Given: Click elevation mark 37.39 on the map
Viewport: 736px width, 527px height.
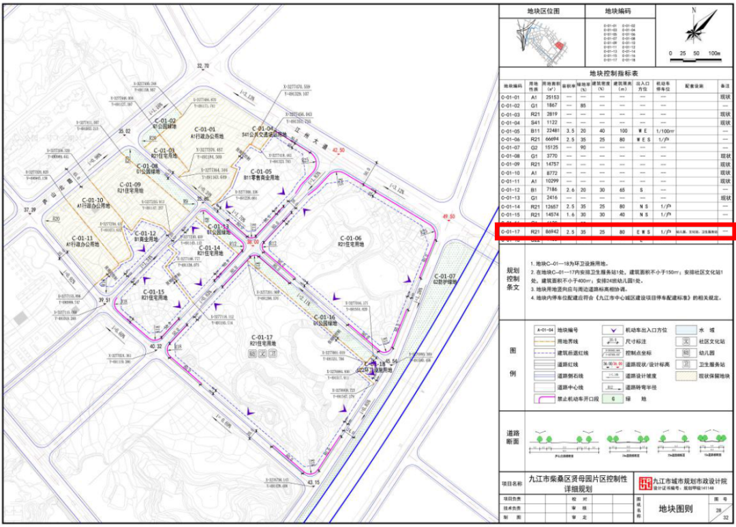Looking at the screenshot, I should click(29, 210).
